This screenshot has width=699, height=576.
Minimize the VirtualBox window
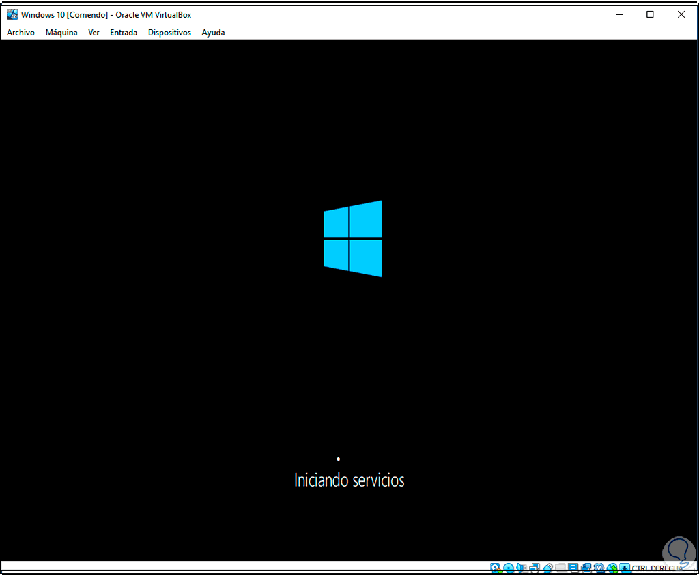coord(619,15)
